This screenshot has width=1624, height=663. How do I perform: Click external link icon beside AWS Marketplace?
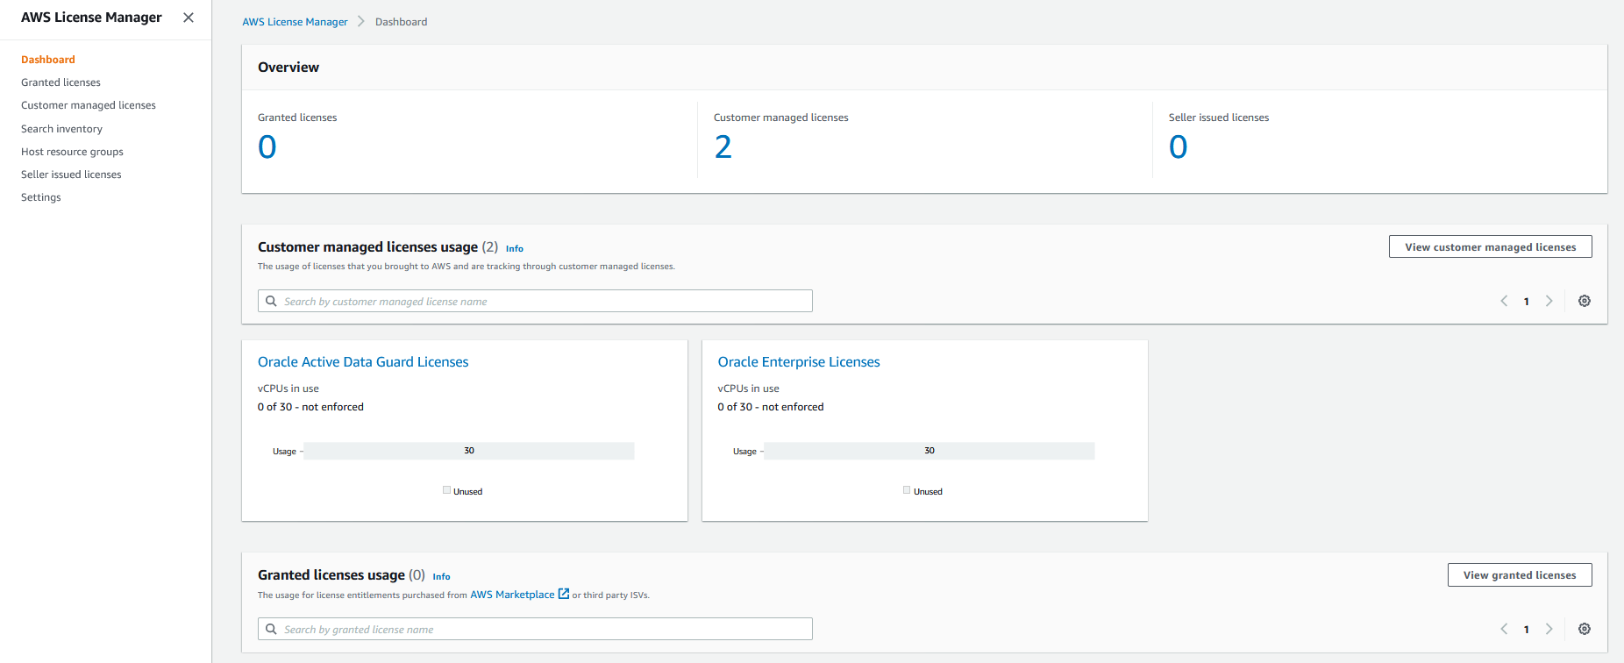564,594
